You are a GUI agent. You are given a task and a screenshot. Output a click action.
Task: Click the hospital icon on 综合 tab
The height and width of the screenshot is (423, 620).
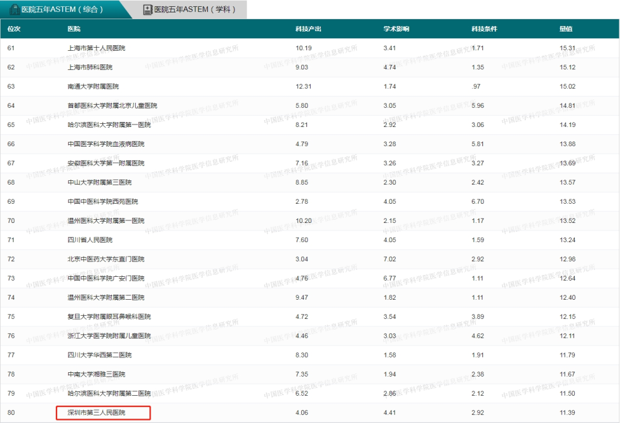coord(14,9)
